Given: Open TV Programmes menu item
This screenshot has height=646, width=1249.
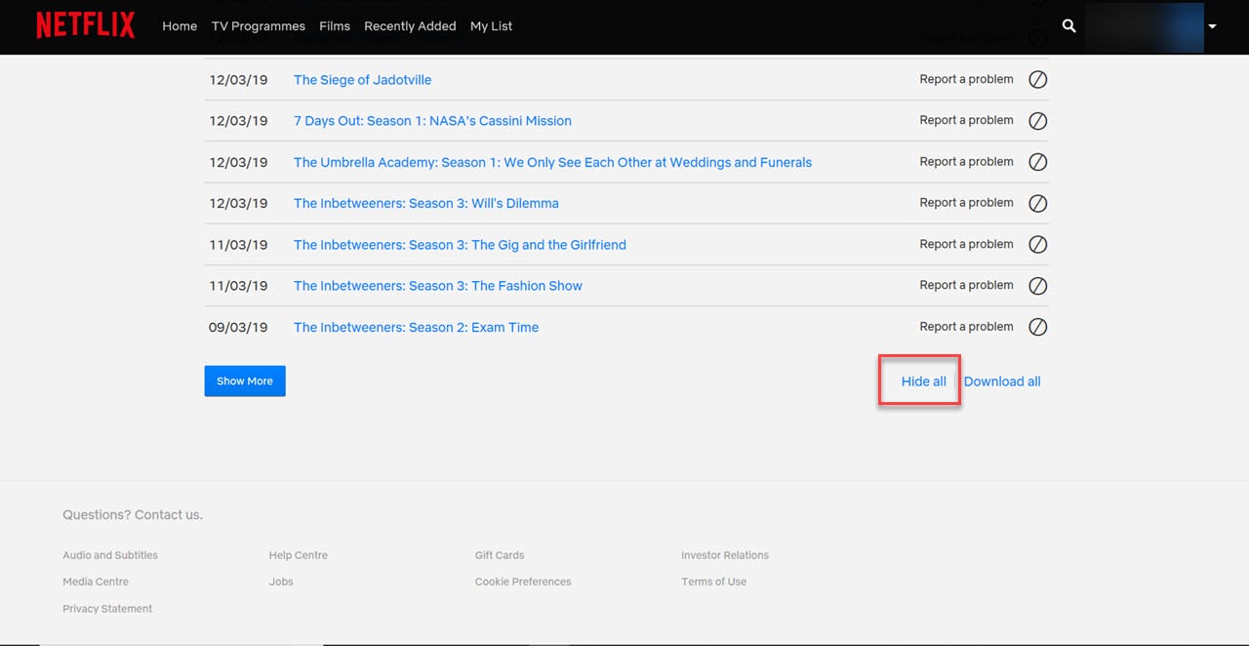Looking at the screenshot, I should [x=259, y=26].
